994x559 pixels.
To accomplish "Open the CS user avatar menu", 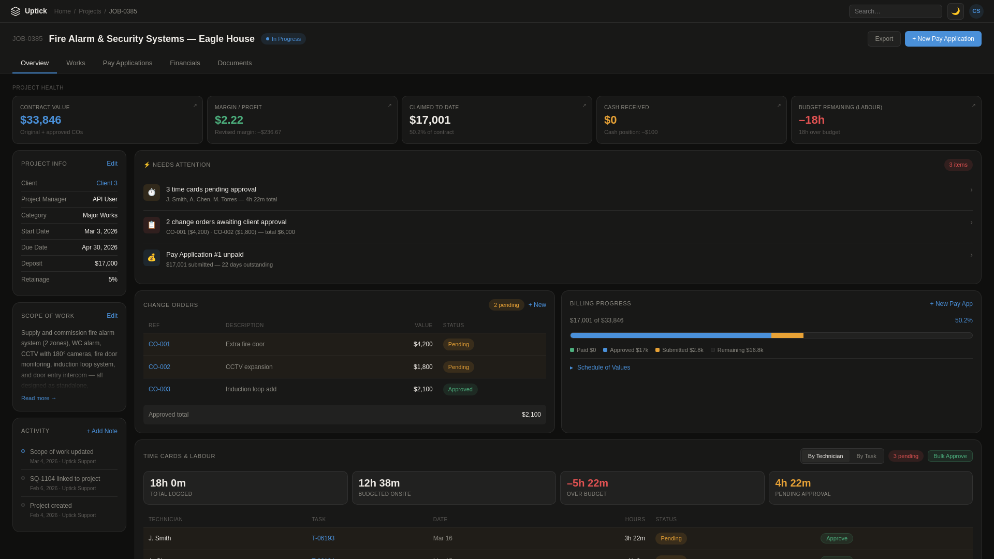I will [976, 11].
